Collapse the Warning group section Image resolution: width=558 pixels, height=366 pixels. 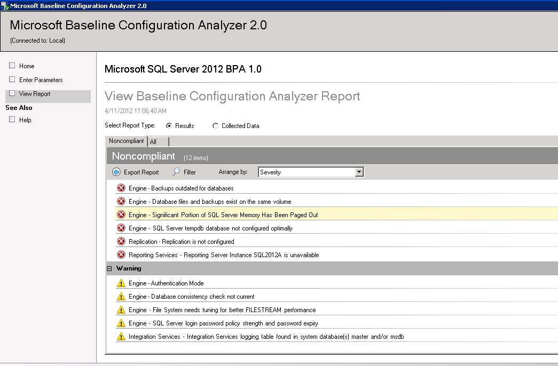pyautogui.click(x=110, y=268)
